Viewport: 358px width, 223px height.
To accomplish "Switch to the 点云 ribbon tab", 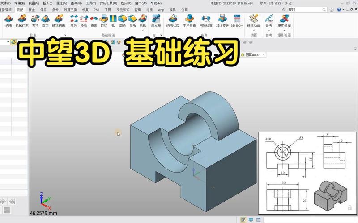I will click(x=55, y=10).
